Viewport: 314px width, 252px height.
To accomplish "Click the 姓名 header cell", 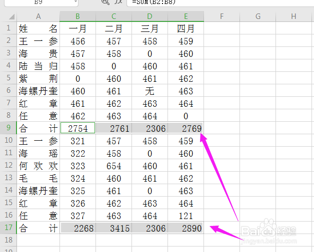I will pos(38,28).
